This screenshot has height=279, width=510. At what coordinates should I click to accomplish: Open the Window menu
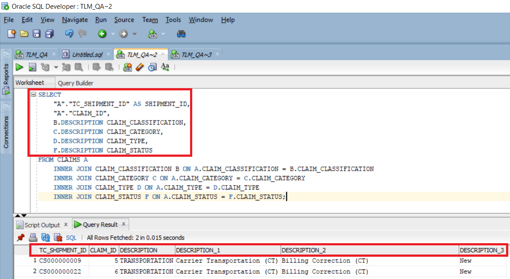coord(201,20)
